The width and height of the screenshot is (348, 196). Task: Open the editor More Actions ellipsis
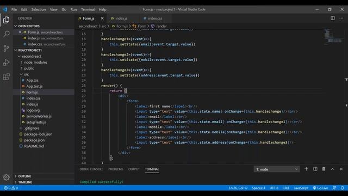click(x=341, y=18)
